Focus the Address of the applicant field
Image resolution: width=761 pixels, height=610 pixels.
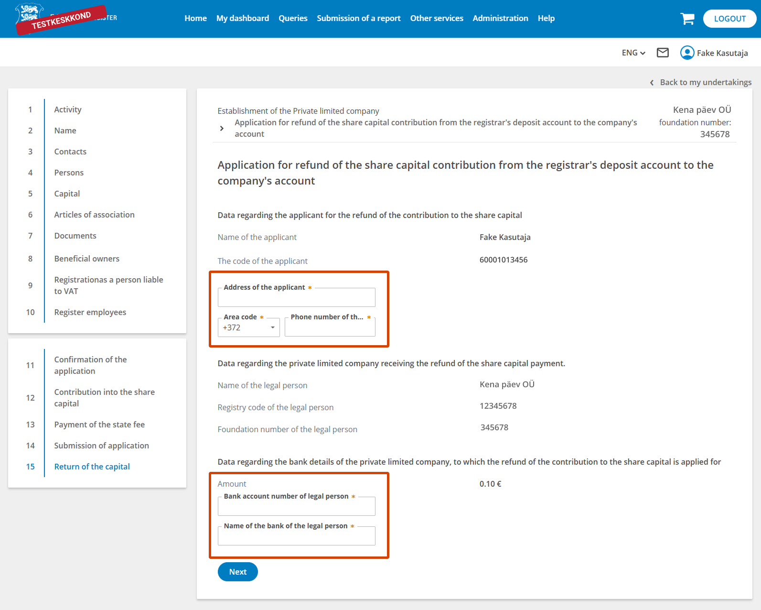pyautogui.click(x=297, y=297)
